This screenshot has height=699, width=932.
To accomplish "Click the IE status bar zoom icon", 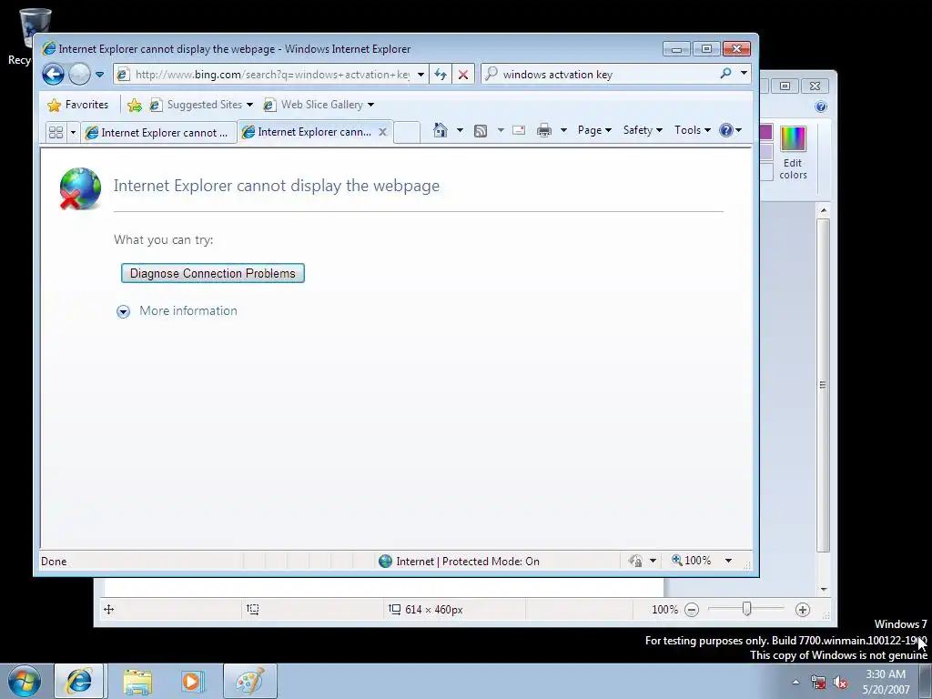I will click(677, 560).
